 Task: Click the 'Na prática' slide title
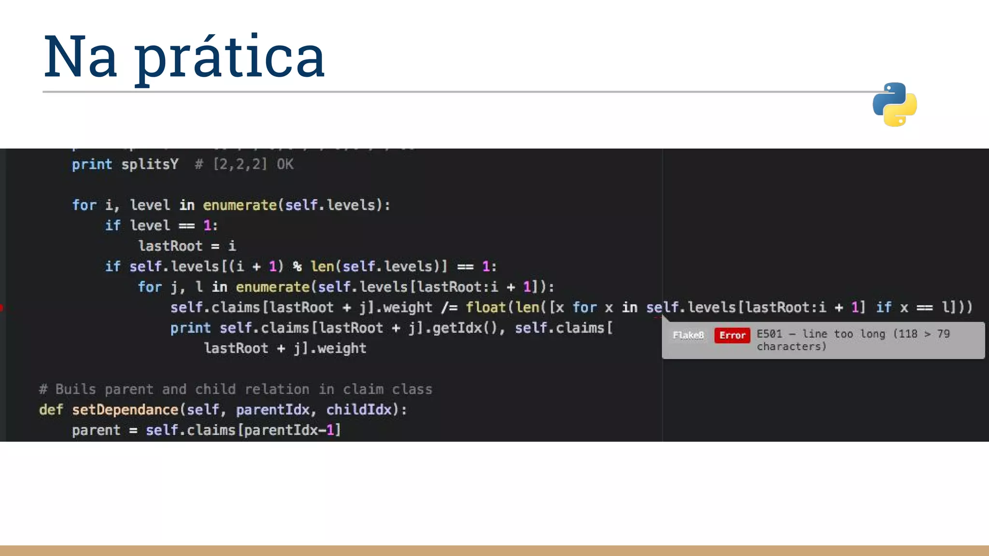tap(184, 56)
